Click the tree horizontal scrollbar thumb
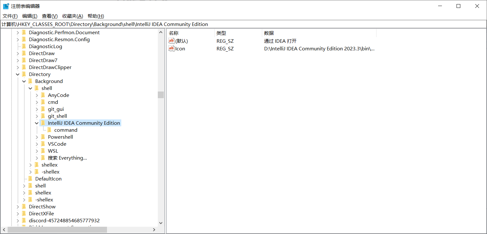 57,230
